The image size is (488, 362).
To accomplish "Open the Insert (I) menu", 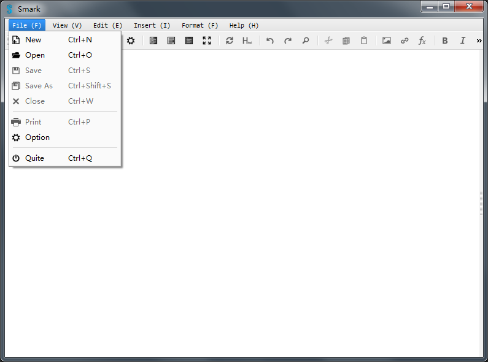I will point(152,25).
